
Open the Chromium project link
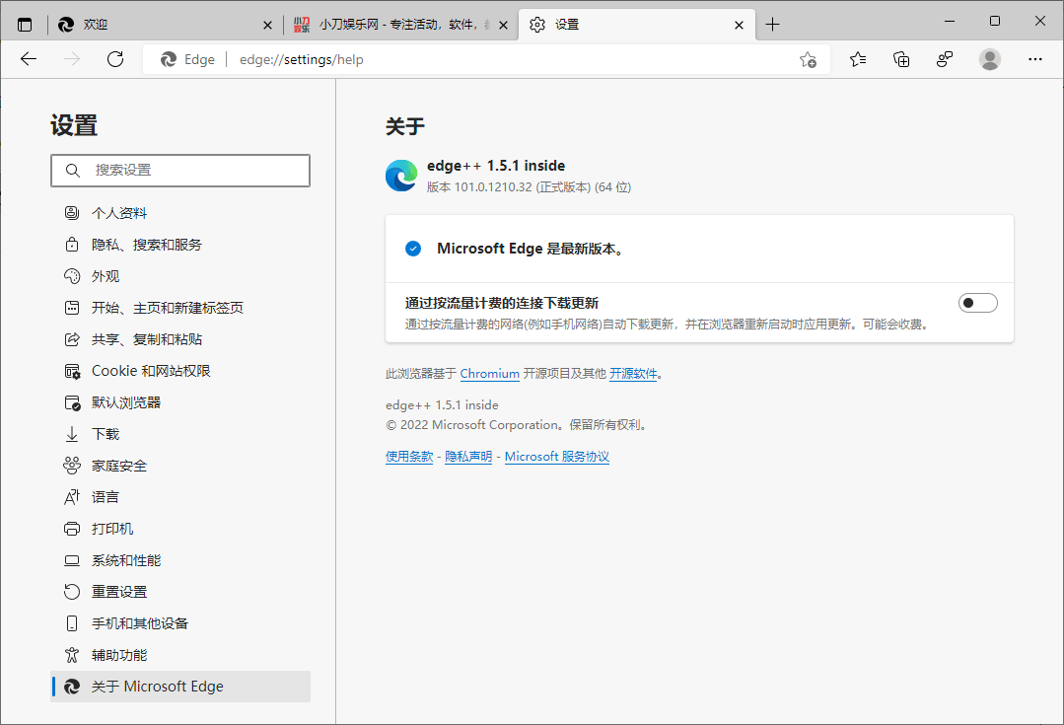tap(490, 373)
